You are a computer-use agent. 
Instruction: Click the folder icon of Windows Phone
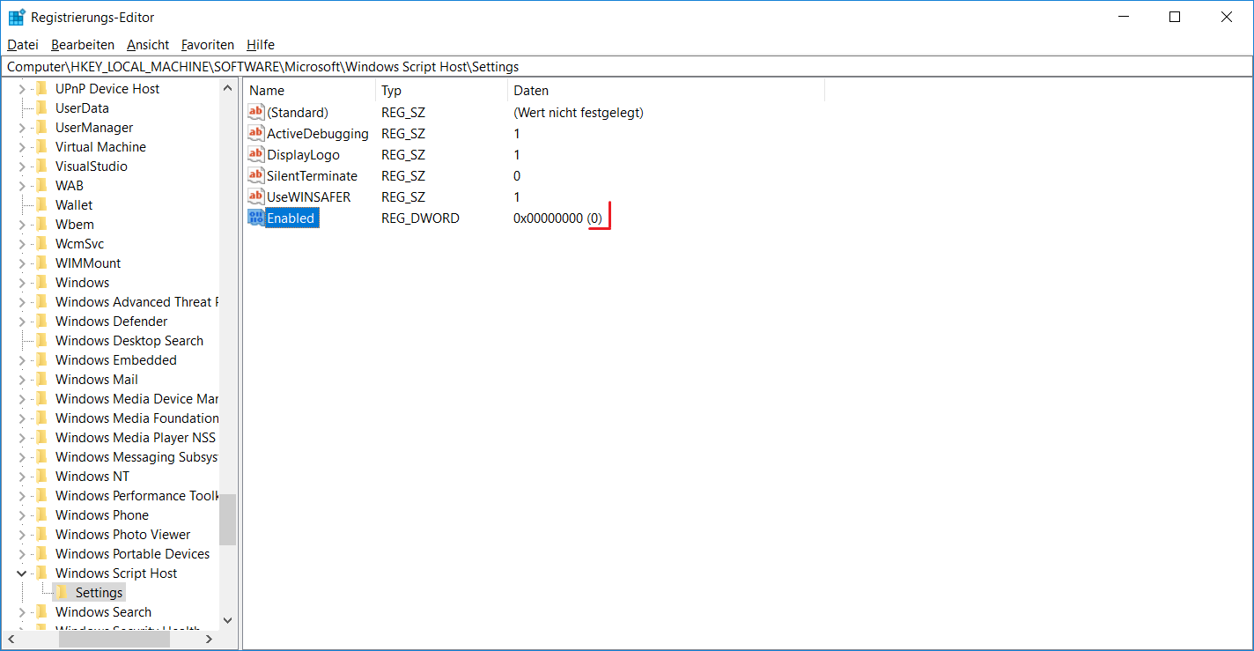pyautogui.click(x=41, y=514)
